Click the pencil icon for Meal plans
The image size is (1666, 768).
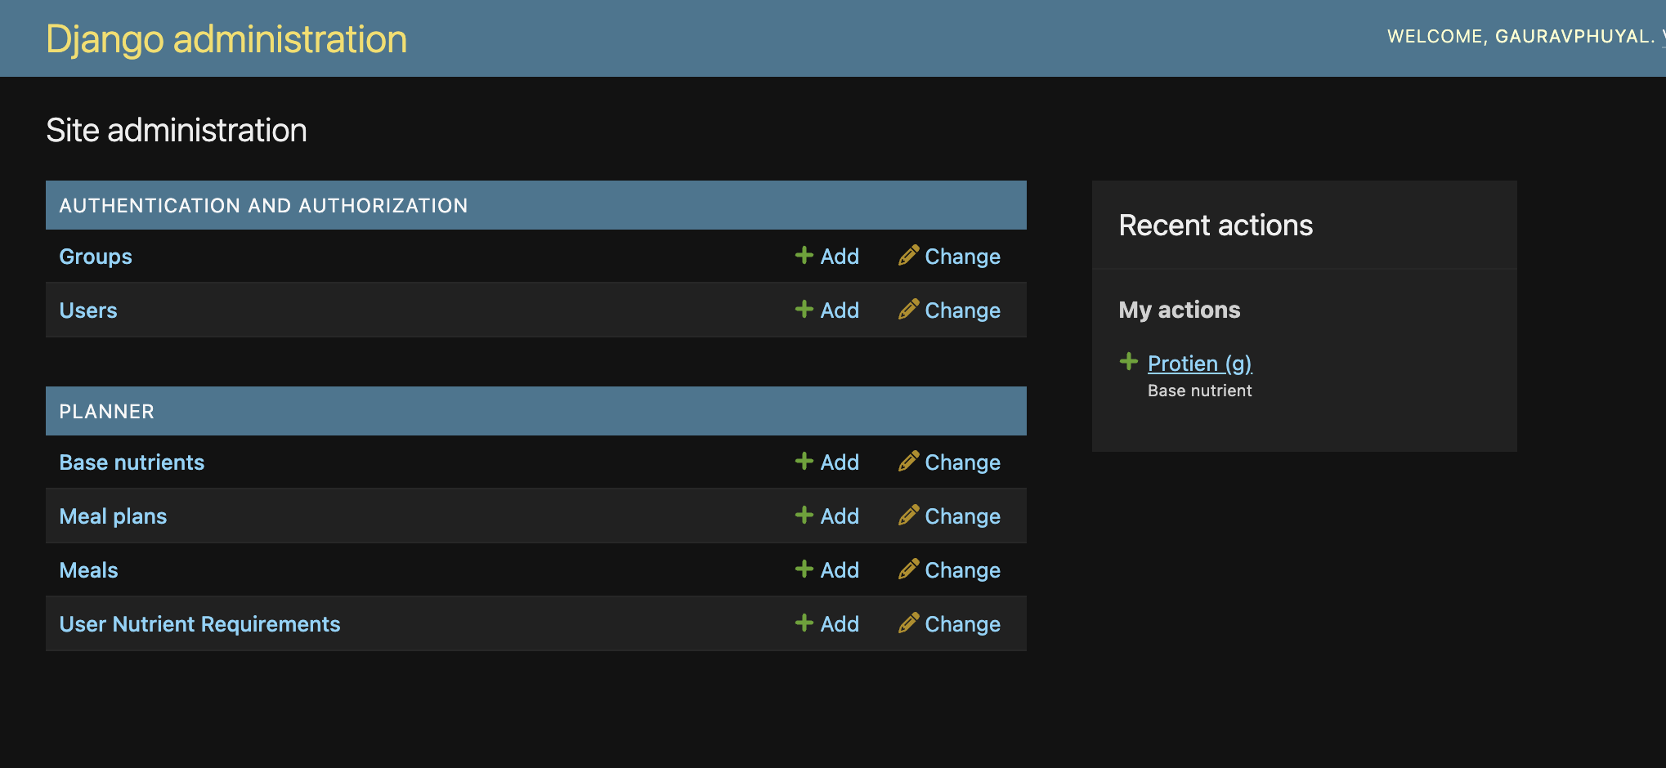click(x=908, y=516)
